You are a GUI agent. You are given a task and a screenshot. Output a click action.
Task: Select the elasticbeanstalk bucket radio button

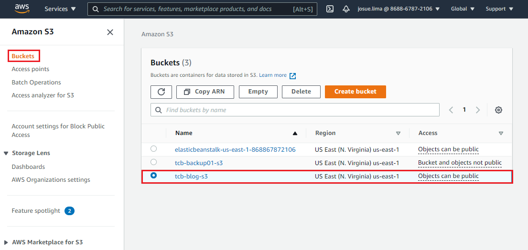click(153, 149)
